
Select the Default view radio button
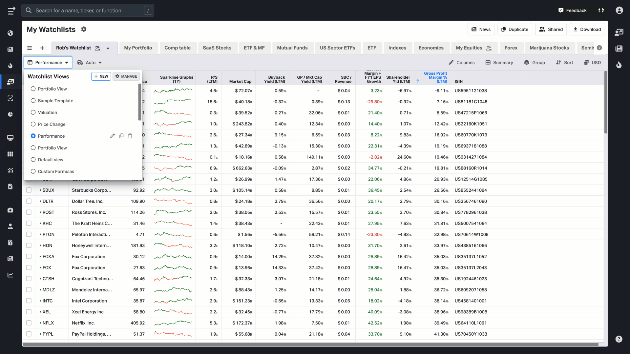pos(33,160)
